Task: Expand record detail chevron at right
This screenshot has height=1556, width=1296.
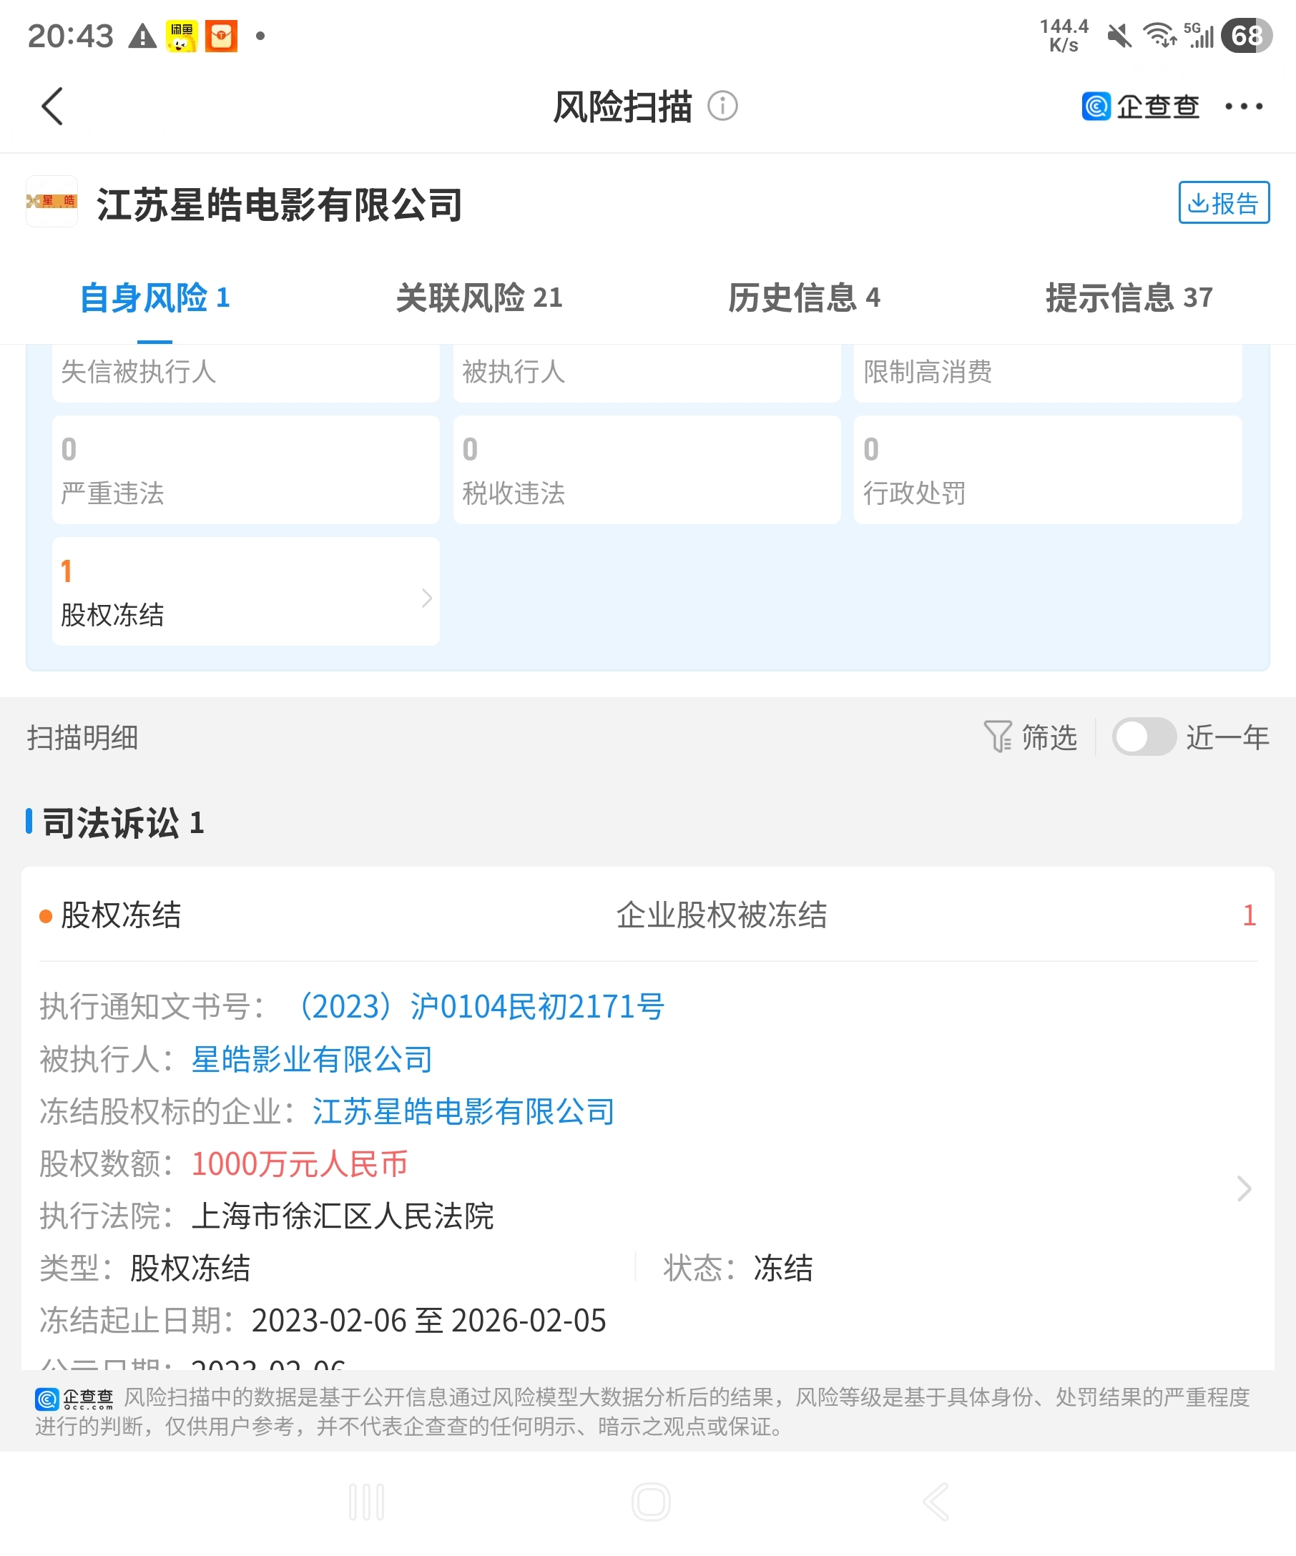Action: (x=1244, y=1188)
